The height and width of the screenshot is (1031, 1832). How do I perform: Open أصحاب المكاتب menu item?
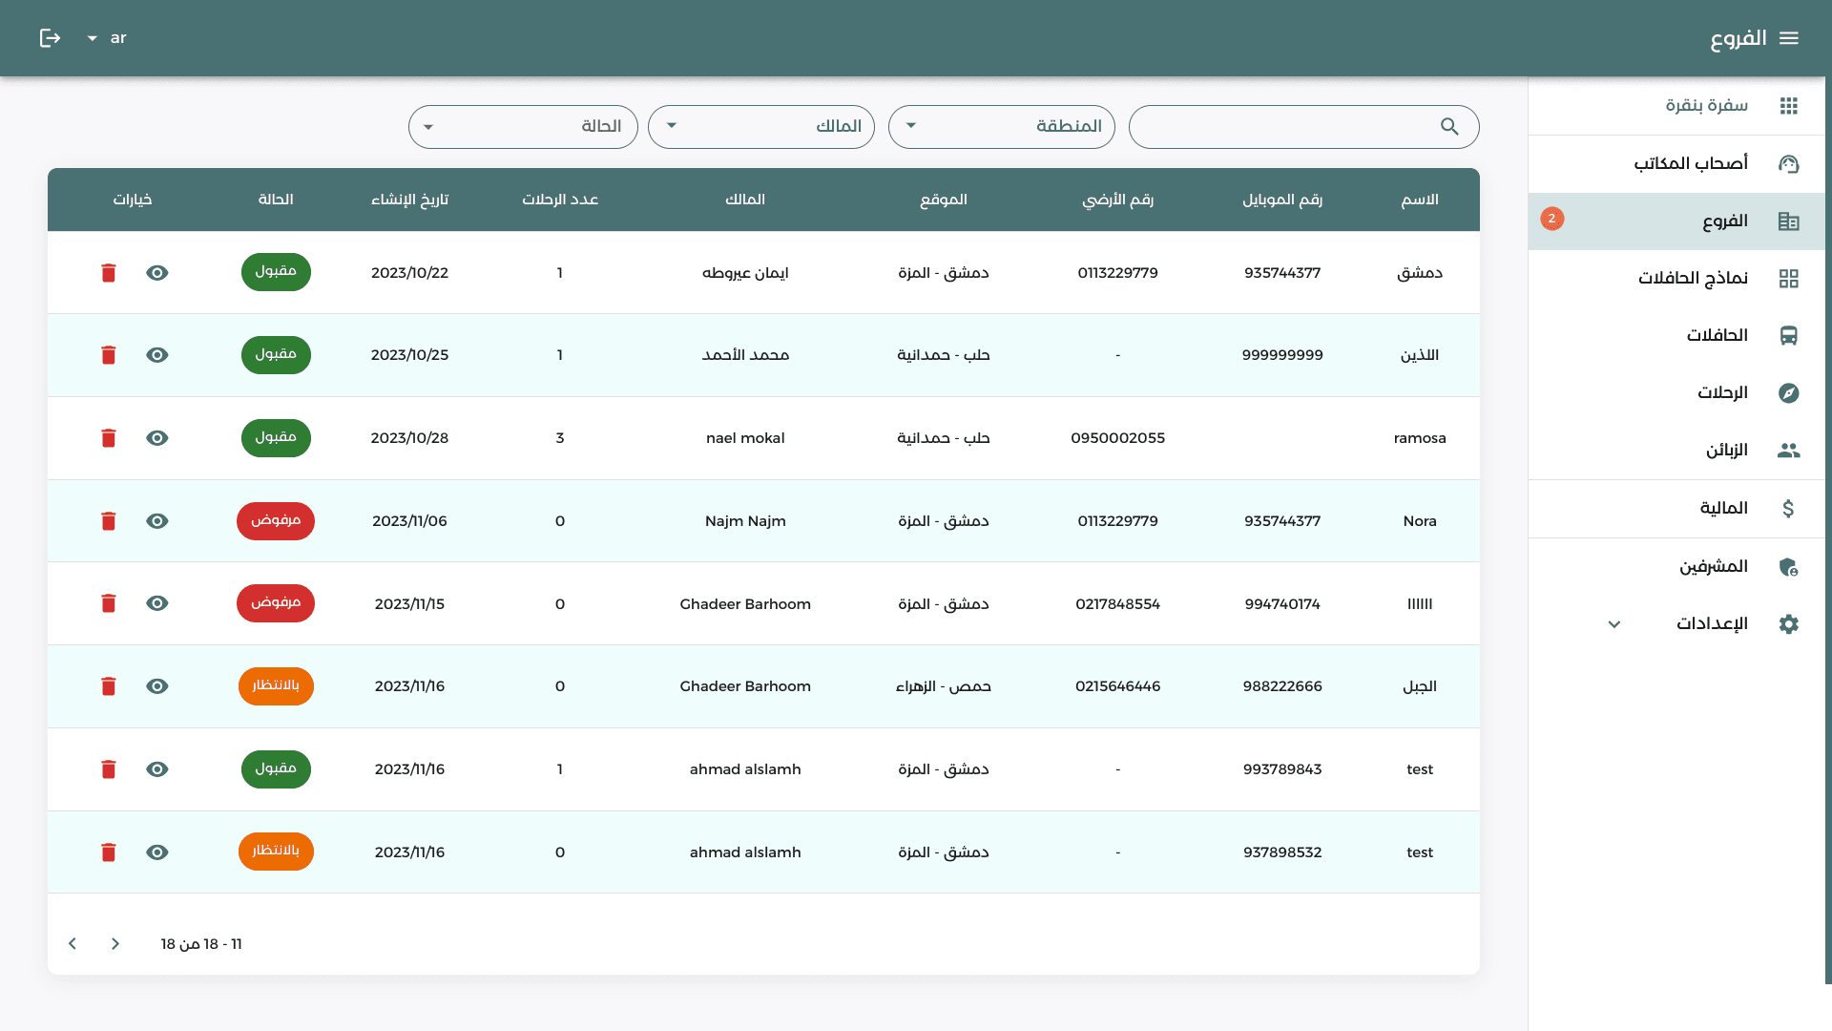tap(1676, 164)
